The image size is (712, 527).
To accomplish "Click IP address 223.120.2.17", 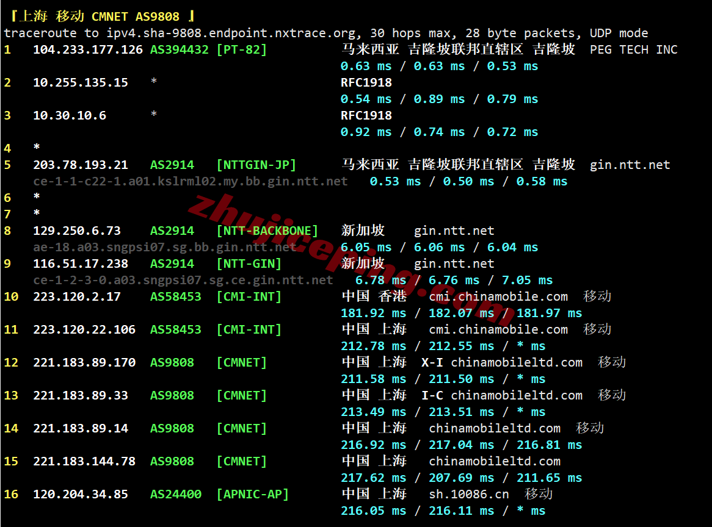I will pyautogui.click(x=77, y=296).
